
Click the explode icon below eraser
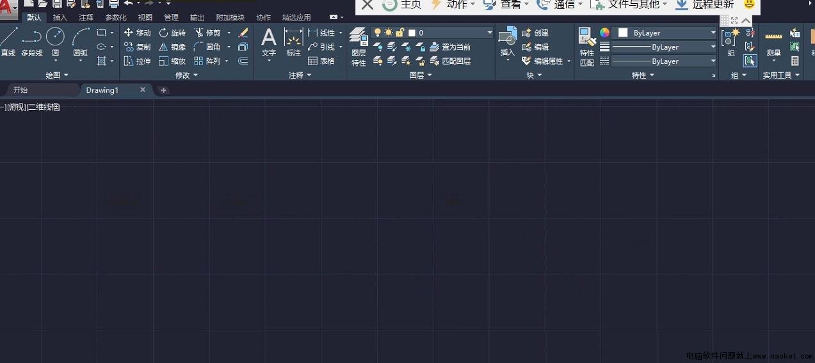pos(243,47)
